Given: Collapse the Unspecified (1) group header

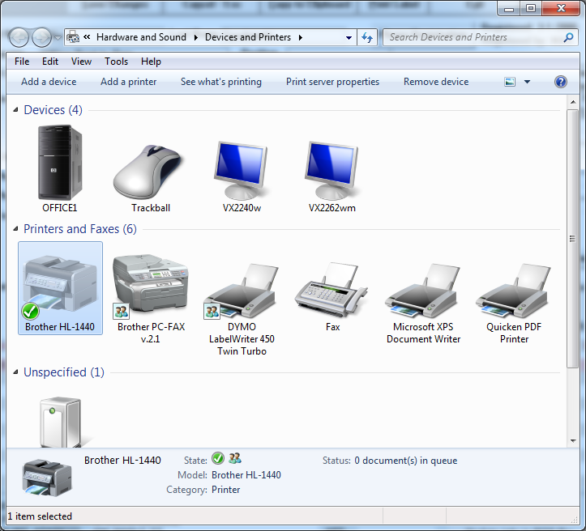Looking at the screenshot, I should (63, 372).
